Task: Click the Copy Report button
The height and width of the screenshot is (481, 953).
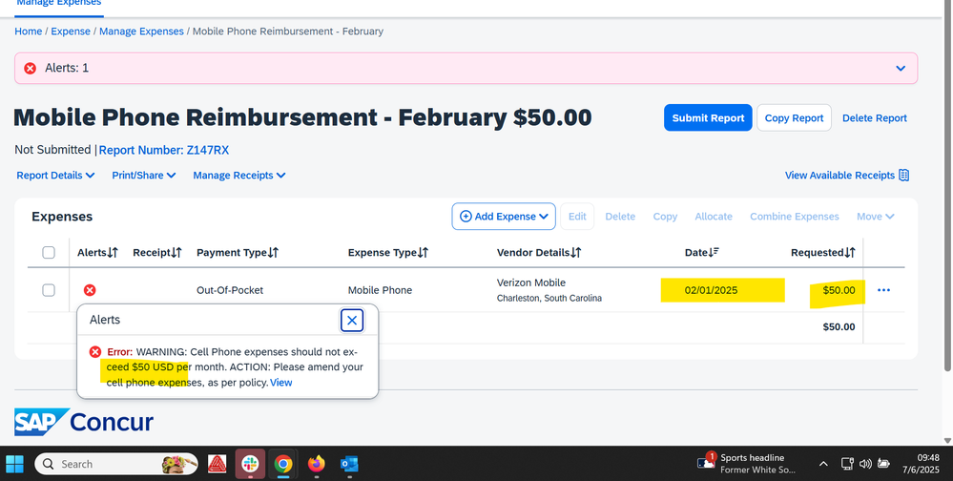Action: point(794,118)
